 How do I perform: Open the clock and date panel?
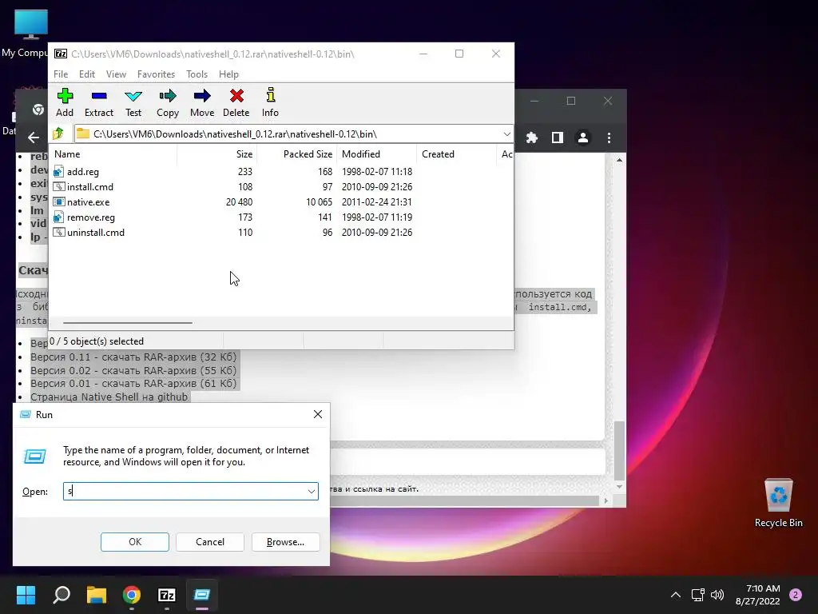point(757,595)
